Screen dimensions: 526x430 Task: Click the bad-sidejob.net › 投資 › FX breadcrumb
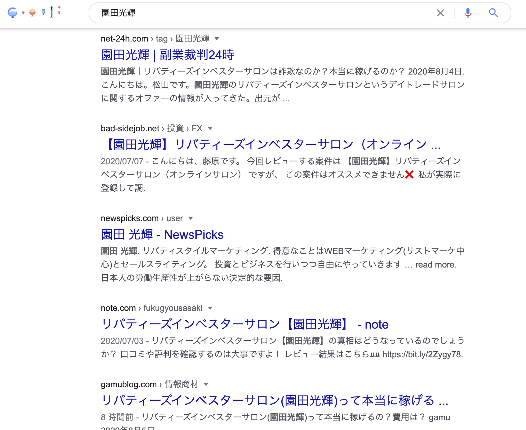tap(152, 129)
